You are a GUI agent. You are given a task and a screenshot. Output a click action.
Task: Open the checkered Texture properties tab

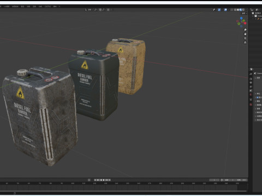tap(251, 105)
